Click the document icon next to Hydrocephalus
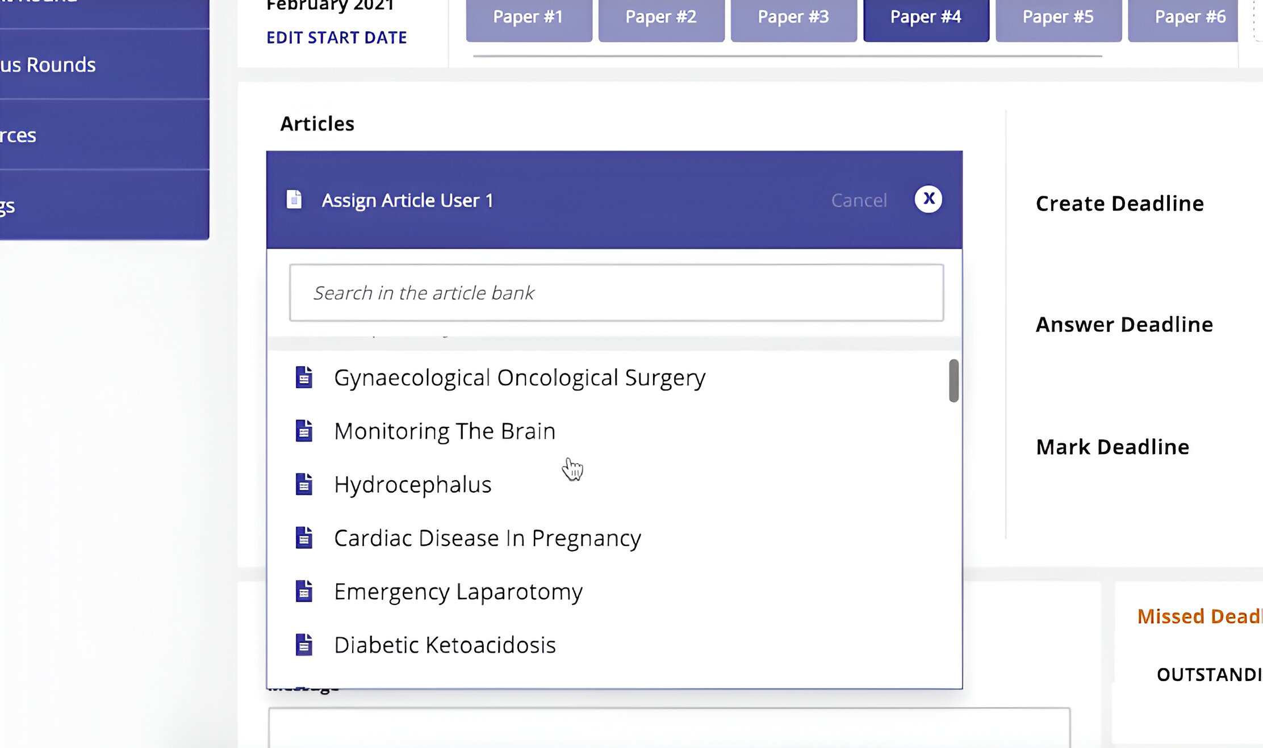Viewport: 1263px width, 748px height. tap(304, 484)
